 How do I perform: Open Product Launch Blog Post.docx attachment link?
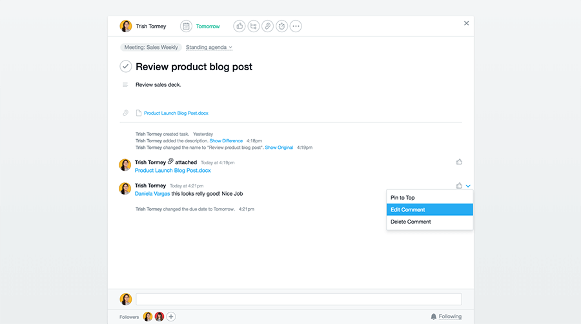[x=176, y=113]
